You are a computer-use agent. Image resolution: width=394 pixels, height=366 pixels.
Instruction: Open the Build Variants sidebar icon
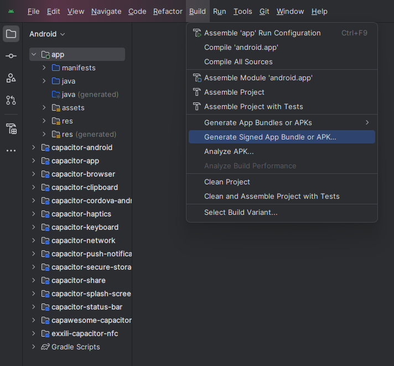click(x=11, y=128)
